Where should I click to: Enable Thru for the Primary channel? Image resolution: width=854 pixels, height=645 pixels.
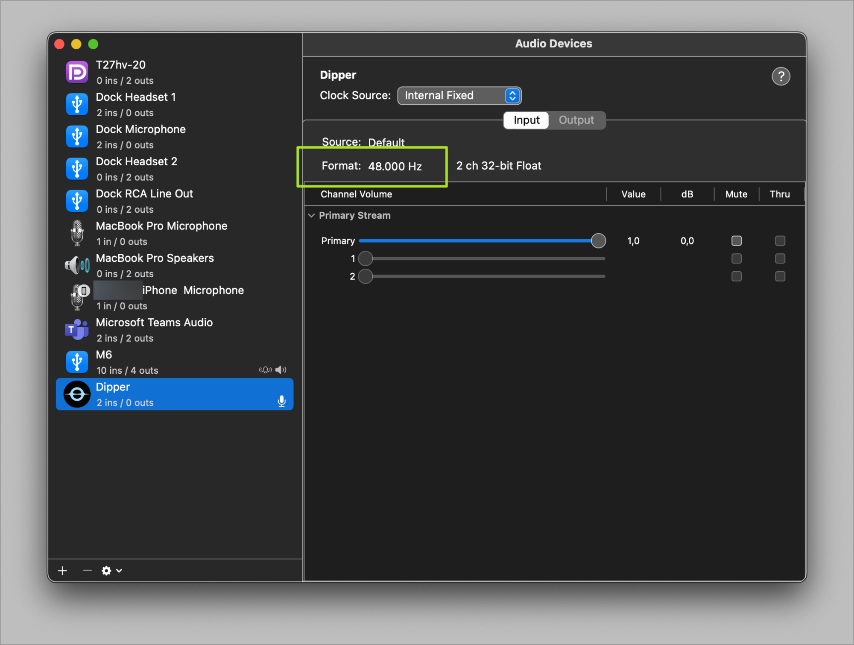[x=780, y=241]
